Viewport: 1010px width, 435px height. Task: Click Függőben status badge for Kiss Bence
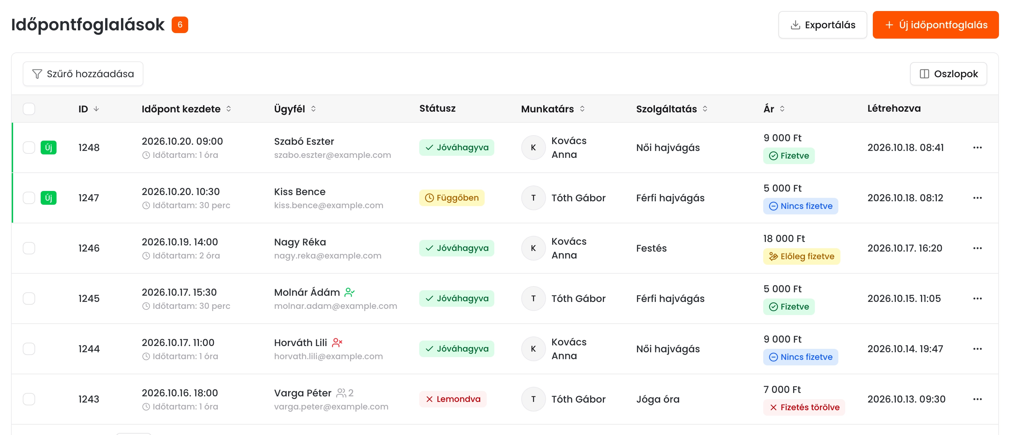(x=452, y=198)
